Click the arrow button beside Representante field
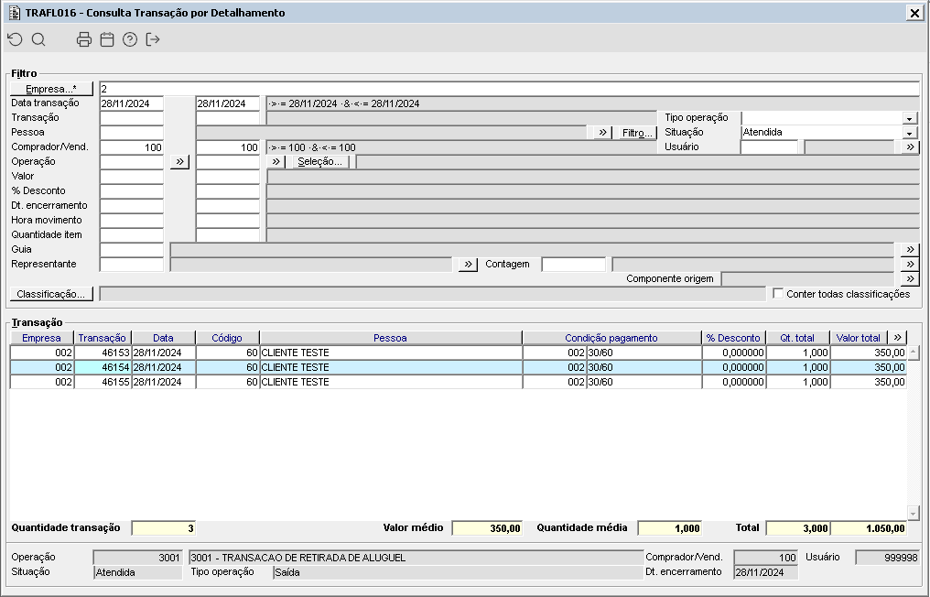930x597 pixels. click(467, 265)
